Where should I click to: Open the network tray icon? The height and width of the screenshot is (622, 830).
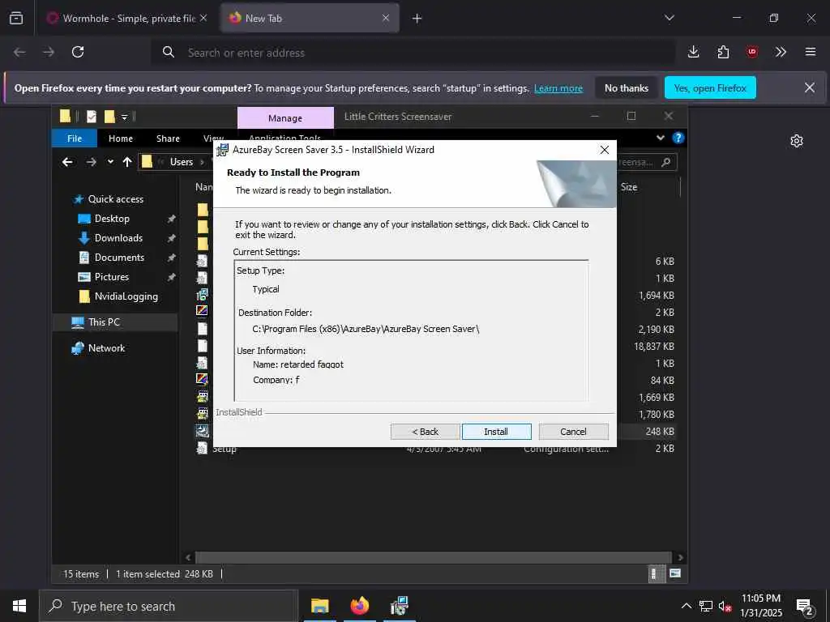(x=706, y=606)
